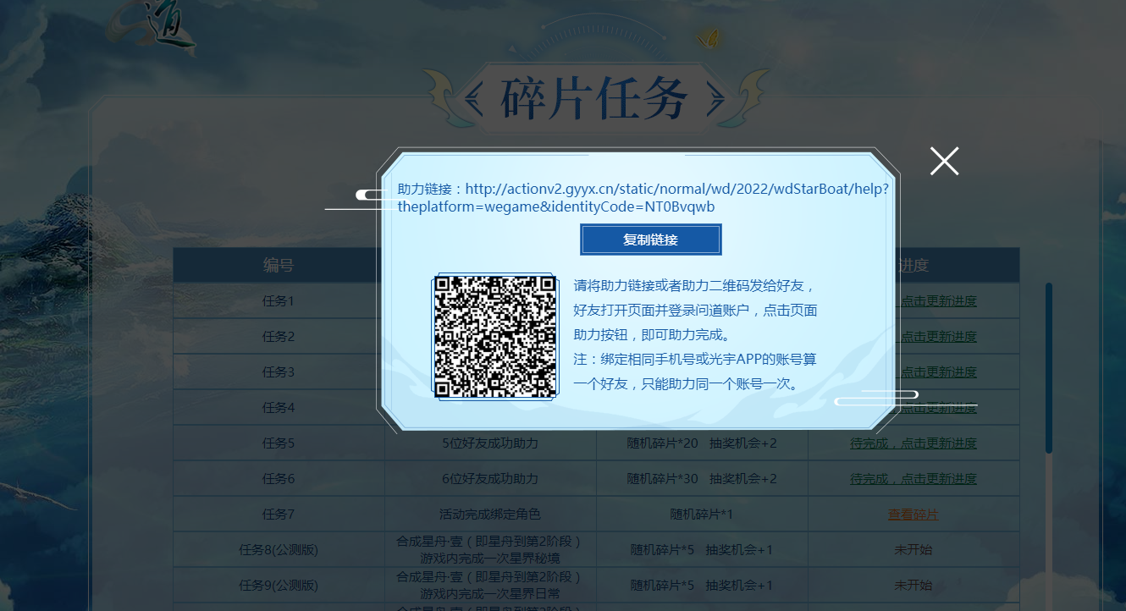Screen dimensions: 1126x611
Task: Click the 进度 column header
Action: [913, 265]
